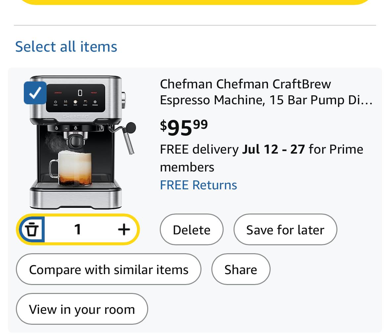The height and width of the screenshot is (335, 390).
Task: Uncheck the Chefman espresso machine checkbox
Action: coord(35,93)
